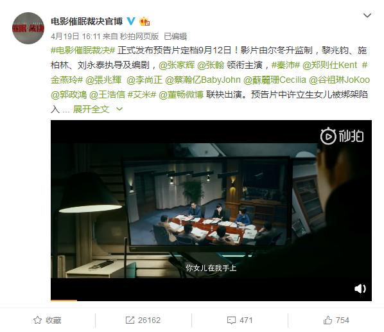
Task: Click the orange video progress bar
Action: pyautogui.click(x=64, y=300)
